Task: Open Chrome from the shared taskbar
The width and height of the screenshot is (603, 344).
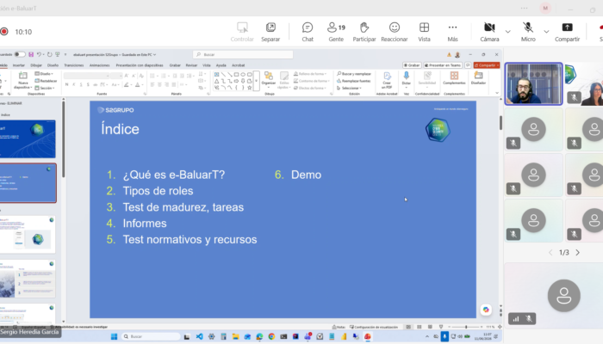Action: [271, 337]
